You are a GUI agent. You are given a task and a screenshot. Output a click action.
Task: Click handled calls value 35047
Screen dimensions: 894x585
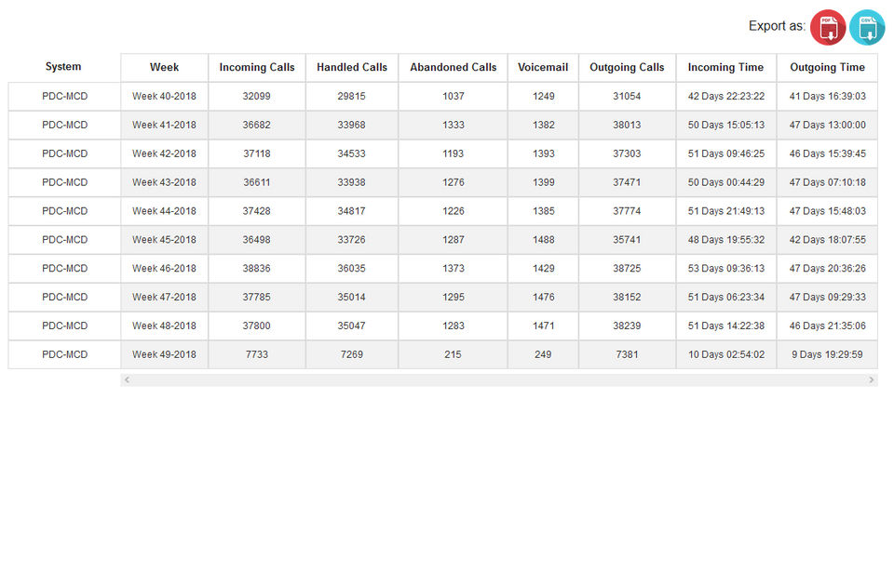coord(352,326)
